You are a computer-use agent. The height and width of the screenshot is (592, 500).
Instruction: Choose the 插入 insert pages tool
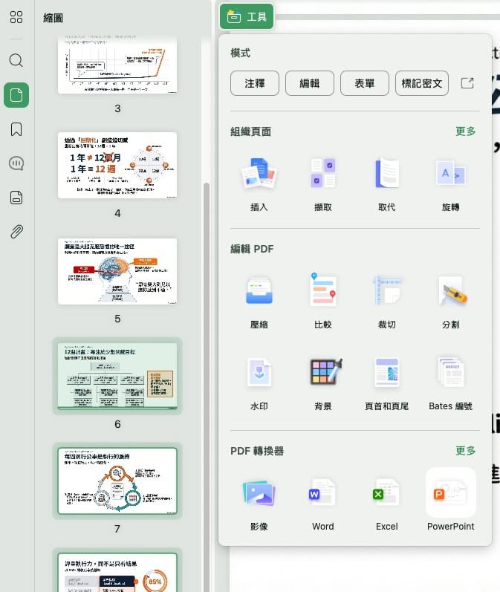pos(259,185)
